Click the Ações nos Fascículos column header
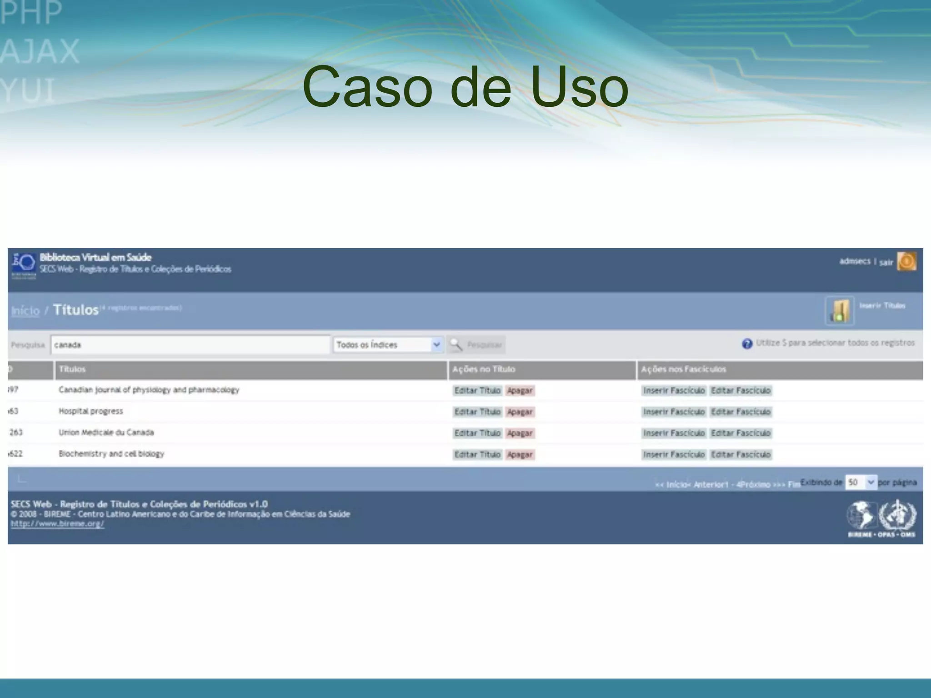931x698 pixels. [x=780, y=369]
